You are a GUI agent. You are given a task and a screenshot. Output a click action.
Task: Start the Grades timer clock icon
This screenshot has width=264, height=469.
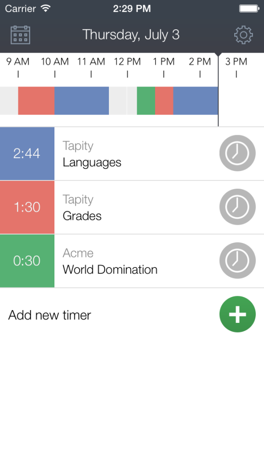(x=237, y=207)
